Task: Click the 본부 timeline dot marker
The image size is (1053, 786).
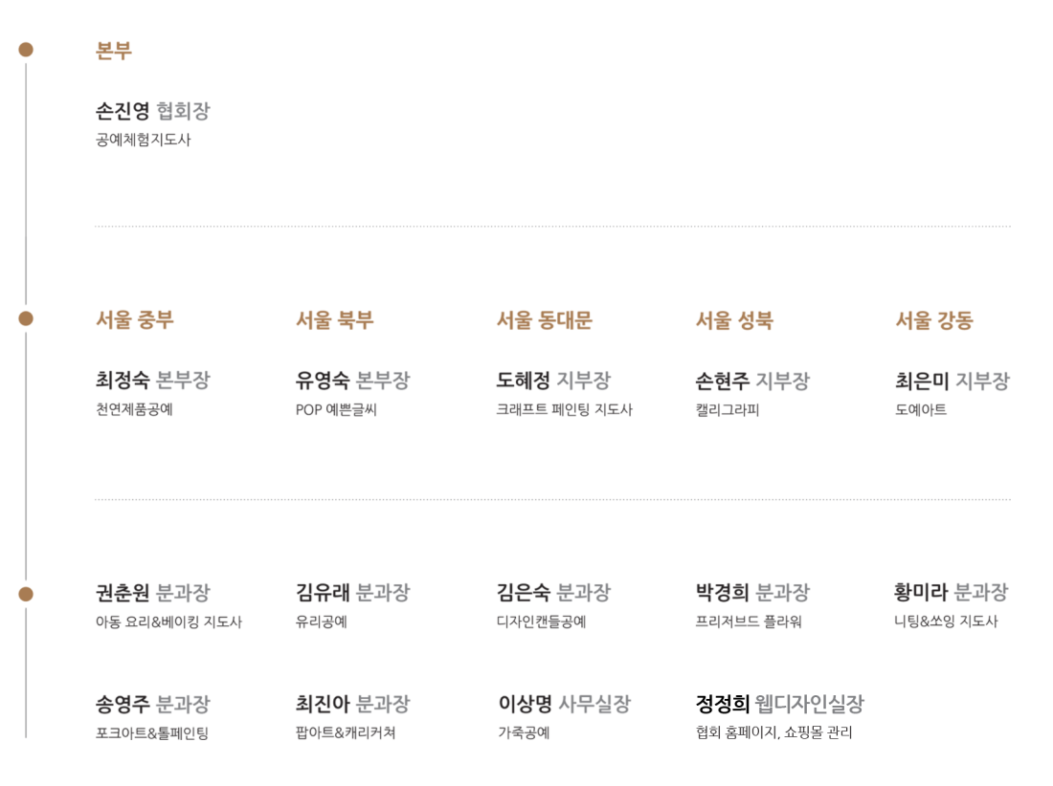Action: pyautogui.click(x=26, y=50)
